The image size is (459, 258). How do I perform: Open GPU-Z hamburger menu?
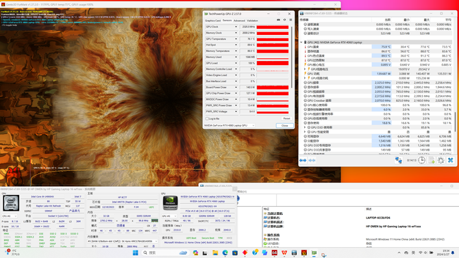(x=290, y=20)
